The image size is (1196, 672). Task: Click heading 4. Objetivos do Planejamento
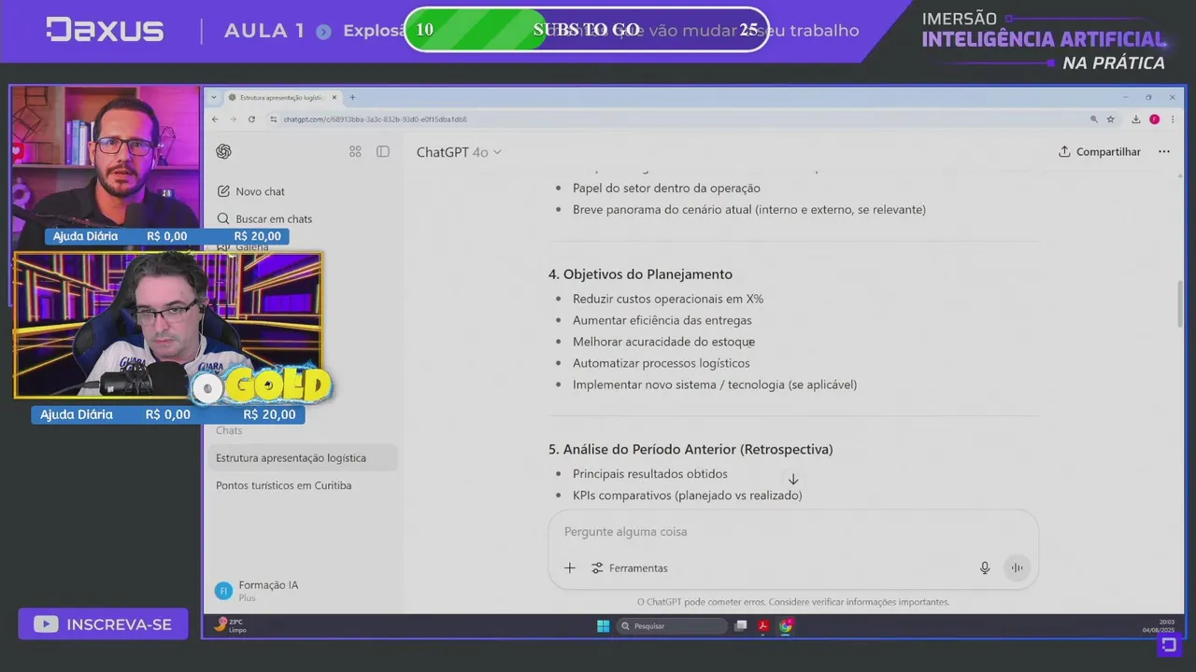(640, 274)
